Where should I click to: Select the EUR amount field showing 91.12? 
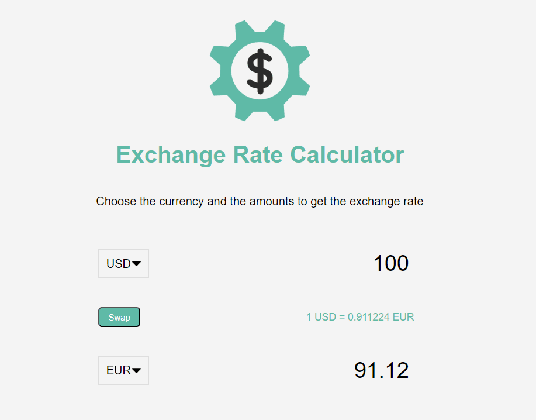click(x=381, y=370)
